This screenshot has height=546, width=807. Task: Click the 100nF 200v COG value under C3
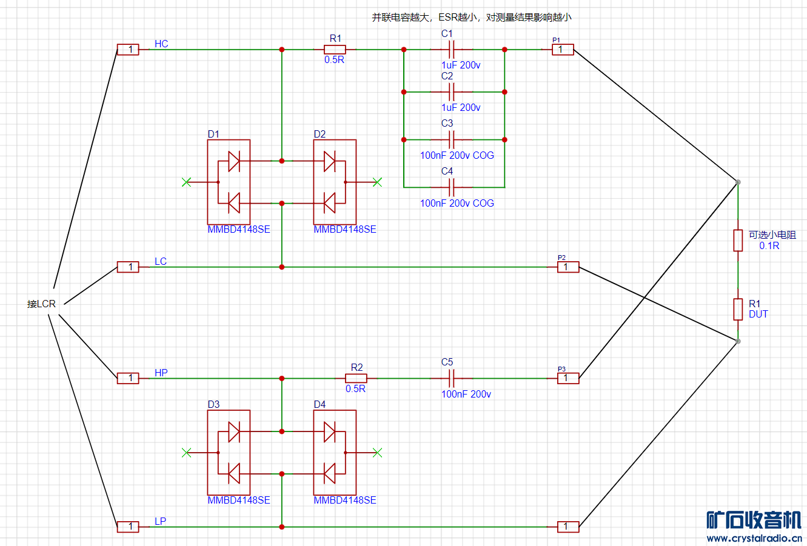pyautogui.click(x=457, y=155)
